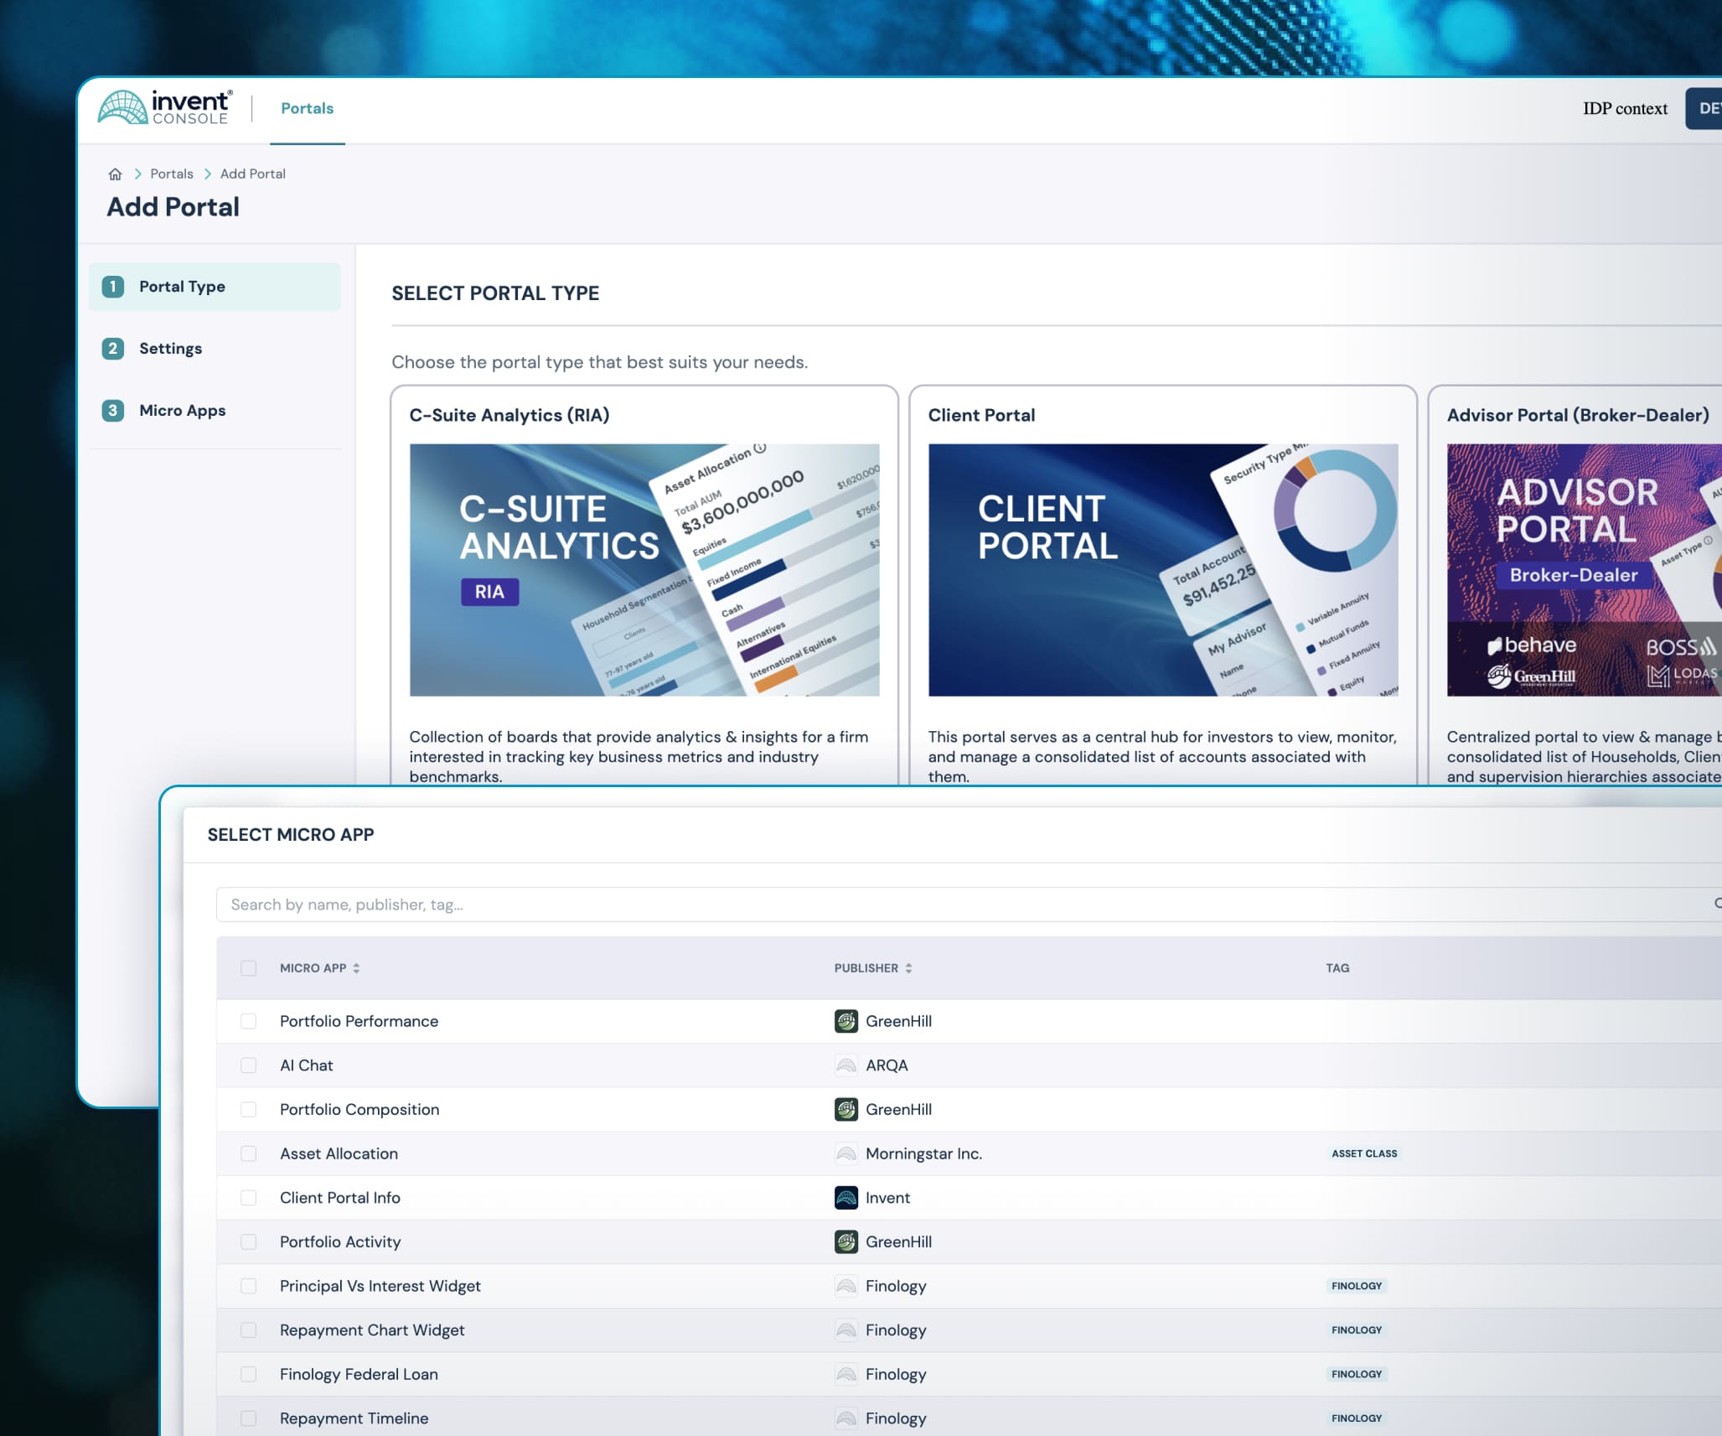Check the Portfolio Performance micro app checkbox
The image size is (1722, 1436).
249,1021
